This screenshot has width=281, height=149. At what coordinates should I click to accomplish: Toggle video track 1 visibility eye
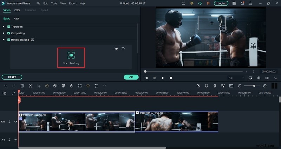tap(15, 121)
